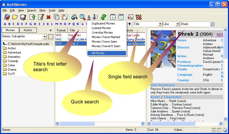Click the blue magnifying glass search icon
The height and width of the screenshot is (134, 229).
click(x=83, y=17)
